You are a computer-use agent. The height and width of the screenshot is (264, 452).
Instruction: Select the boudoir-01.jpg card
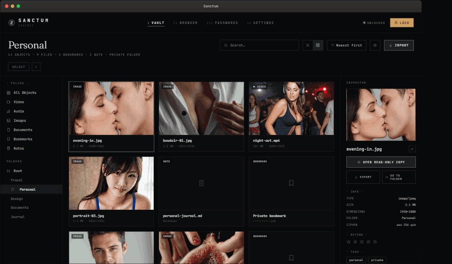click(x=201, y=116)
